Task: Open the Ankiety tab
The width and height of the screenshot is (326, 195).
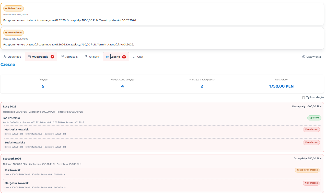Action: coord(92,57)
